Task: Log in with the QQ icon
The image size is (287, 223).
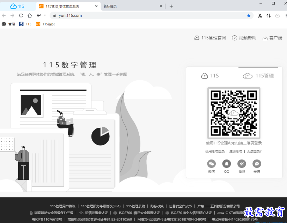Action: coord(227,164)
